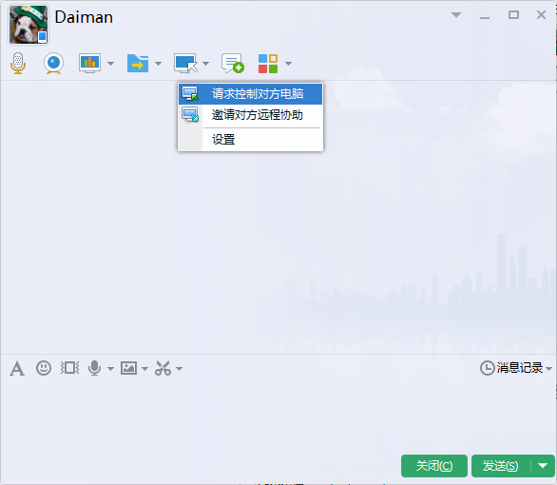Create a group discussion with chat plus icon
Image resolution: width=557 pixels, height=485 pixels.
[233, 64]
